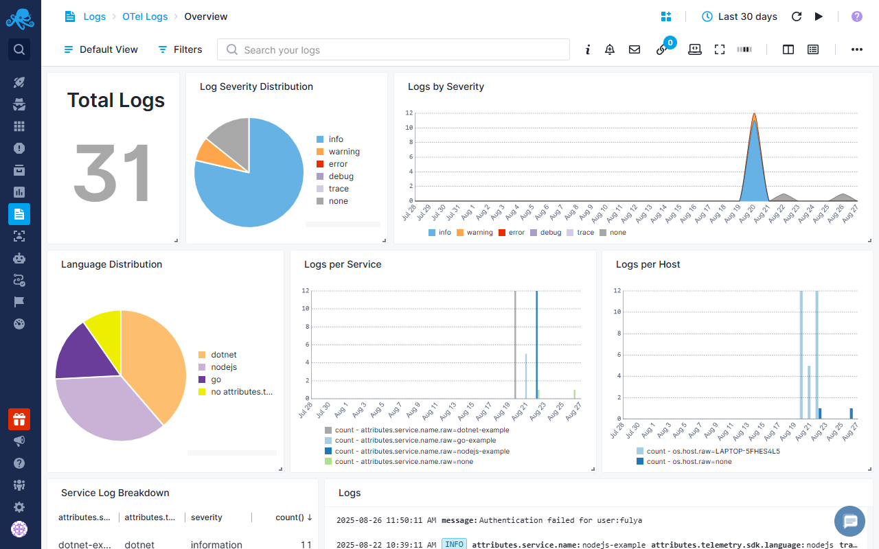Click the blue info color swatch in the severity legend

click(321, 139)
